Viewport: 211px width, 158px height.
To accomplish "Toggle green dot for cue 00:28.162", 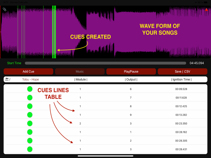I will pos(30,132).
